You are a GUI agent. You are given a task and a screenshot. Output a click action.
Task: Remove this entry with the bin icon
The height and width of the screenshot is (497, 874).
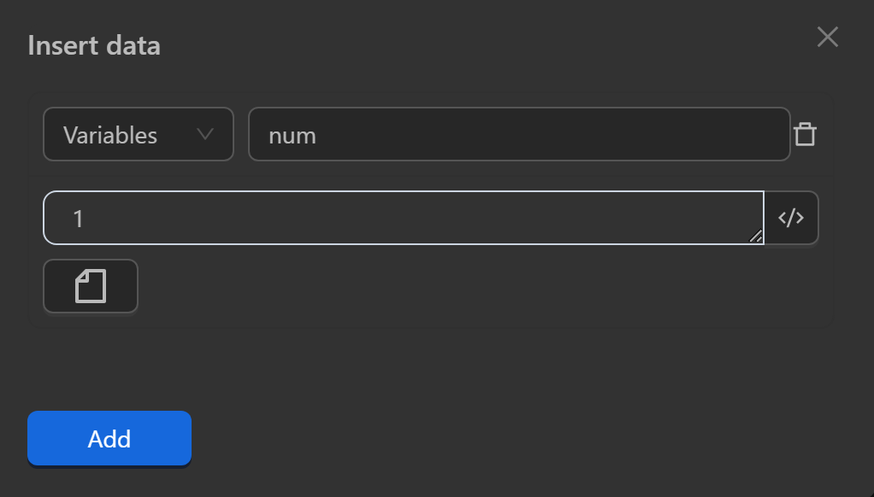pos(805,135)
